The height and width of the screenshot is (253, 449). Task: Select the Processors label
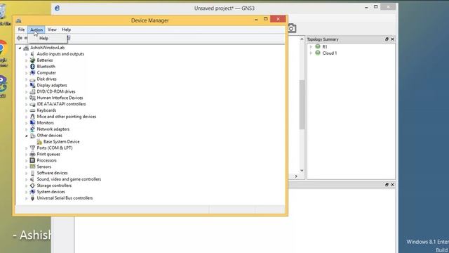coord(47,160)
